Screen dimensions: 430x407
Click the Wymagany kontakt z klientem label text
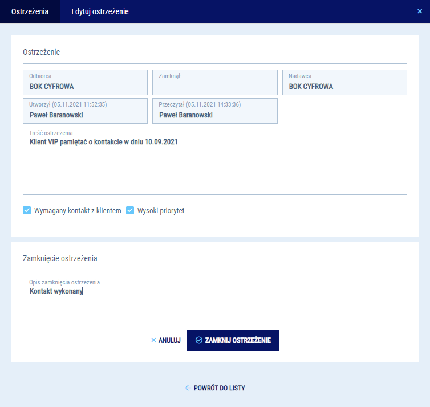click(x=78, y=211)
